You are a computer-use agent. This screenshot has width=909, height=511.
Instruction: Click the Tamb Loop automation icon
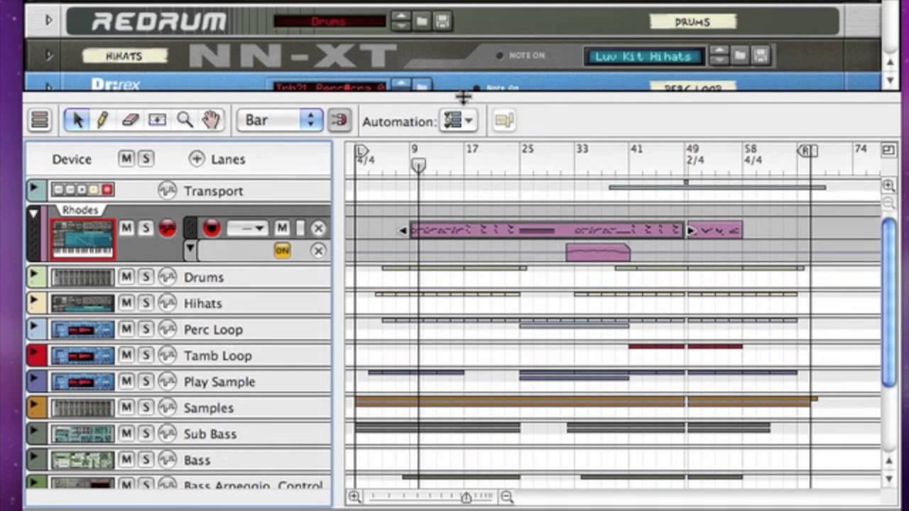click(x=166, y=355)
